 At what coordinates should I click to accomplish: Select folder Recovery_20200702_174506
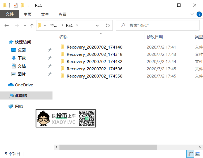94,69
